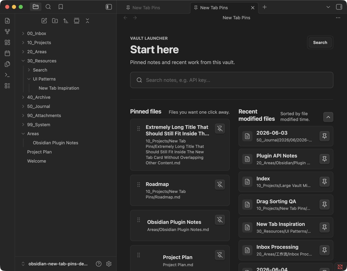347x271 pixels.
Task: Navigate back with left arrow
Action: (125, 18)
